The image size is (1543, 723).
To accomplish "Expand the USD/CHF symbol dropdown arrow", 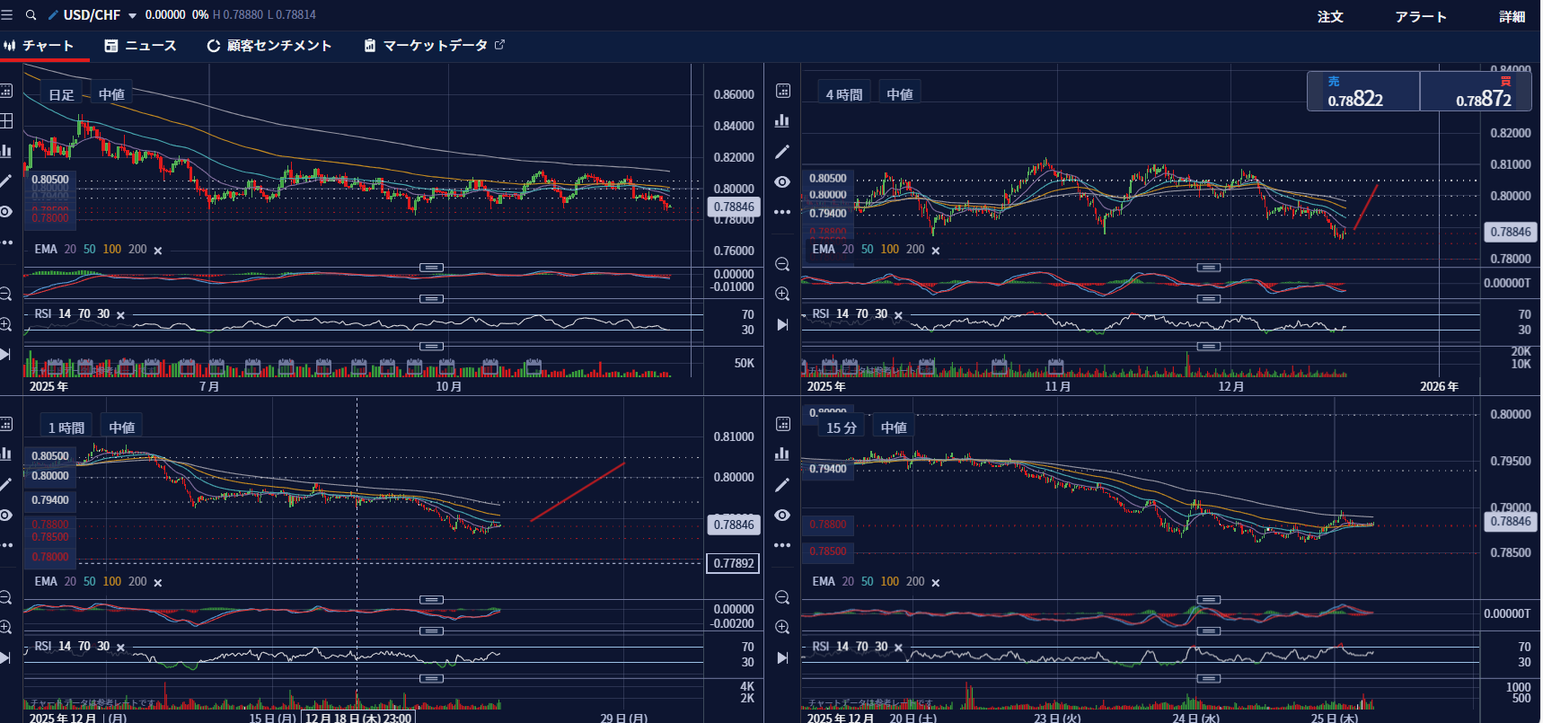I will [x=132, y=15].
